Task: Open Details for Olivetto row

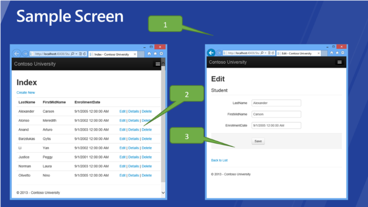Action: pos(134,175)
